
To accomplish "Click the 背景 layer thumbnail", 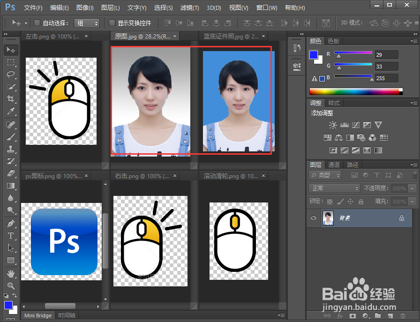I will [x=328, y=218].
